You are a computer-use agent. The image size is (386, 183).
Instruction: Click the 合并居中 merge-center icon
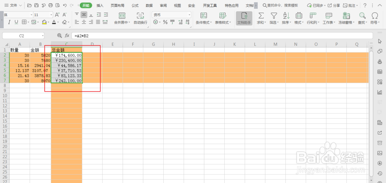(x=122, y=16)
